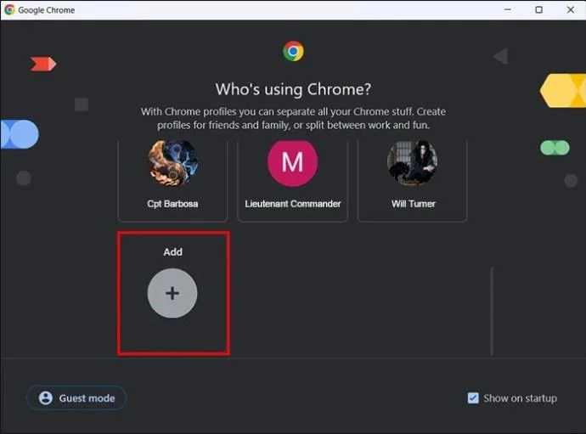Uncheck Show on startup checkbox
The image size is (586, 434).
pos(473,398)
